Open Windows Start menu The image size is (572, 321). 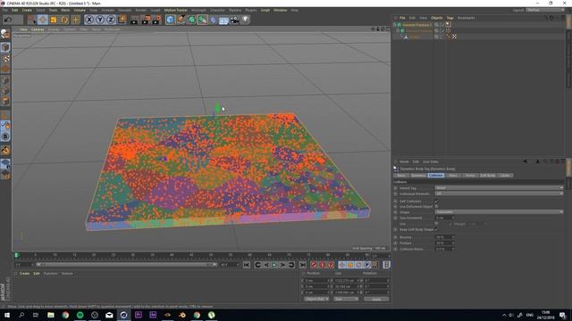click(x=6, y=315)
